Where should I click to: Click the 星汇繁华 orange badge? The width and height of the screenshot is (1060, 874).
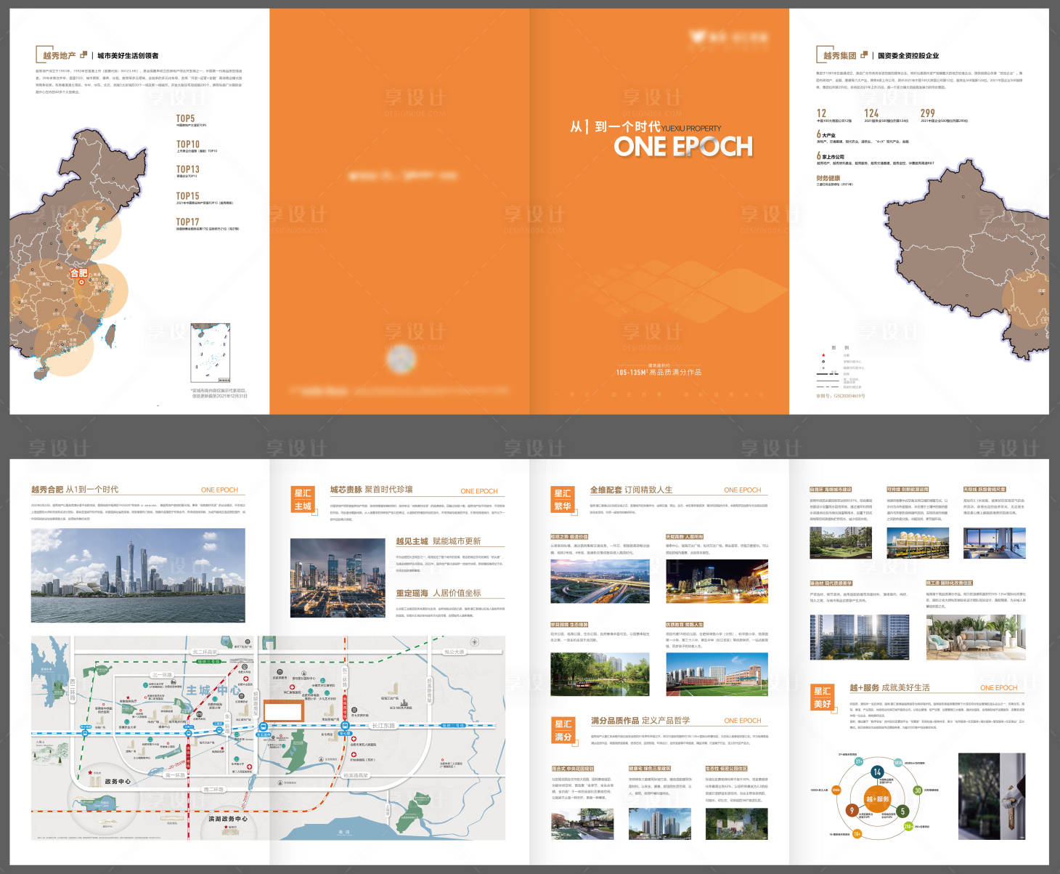(563, 500)
